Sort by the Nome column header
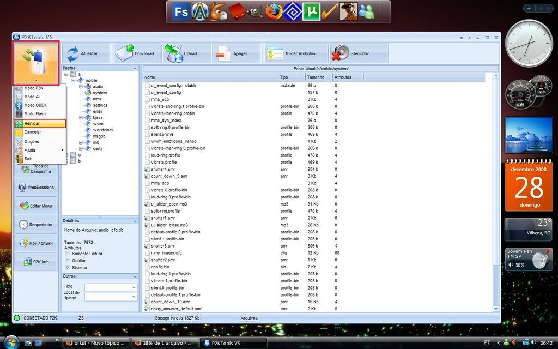The image size is (558, 349). click(x=210, y=77)
